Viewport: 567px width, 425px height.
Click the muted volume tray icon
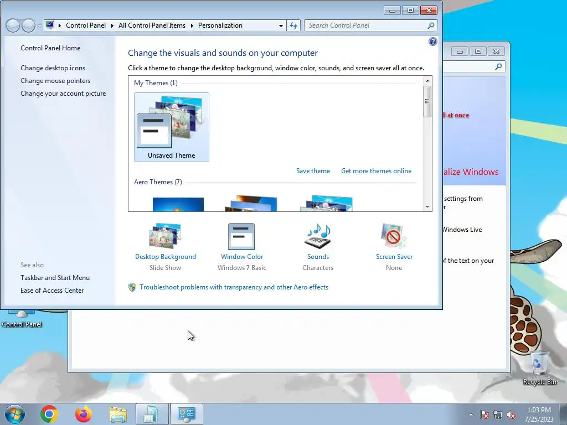[511, 414]
